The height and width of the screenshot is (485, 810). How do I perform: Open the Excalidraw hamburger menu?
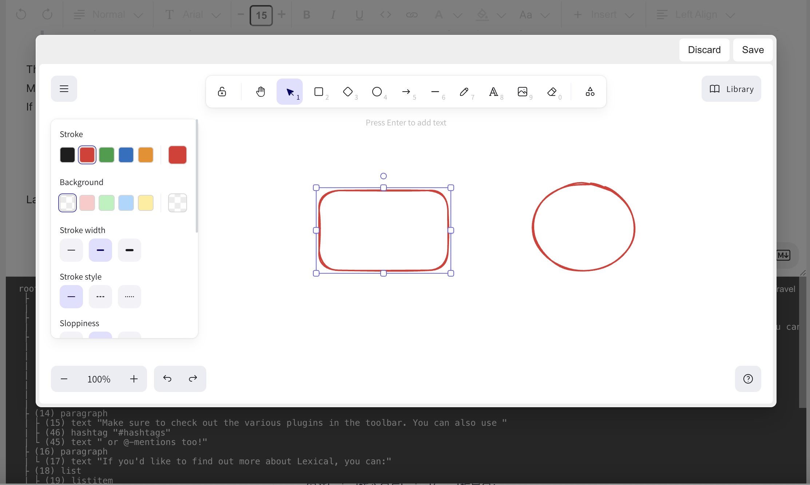tap(64, 88)
